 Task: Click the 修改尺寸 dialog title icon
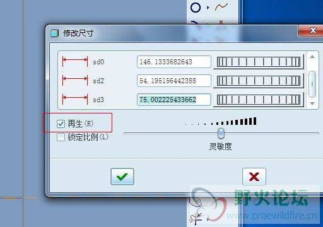(54, 33)
